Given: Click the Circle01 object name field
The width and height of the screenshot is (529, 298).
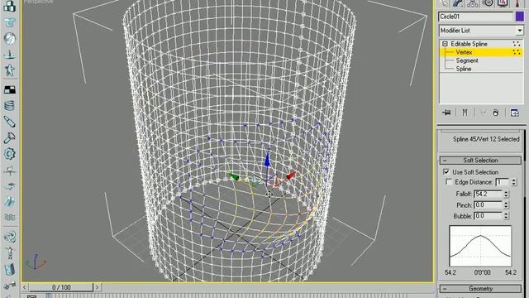Looking at the screenshot, I should click(x=475, y=17).
